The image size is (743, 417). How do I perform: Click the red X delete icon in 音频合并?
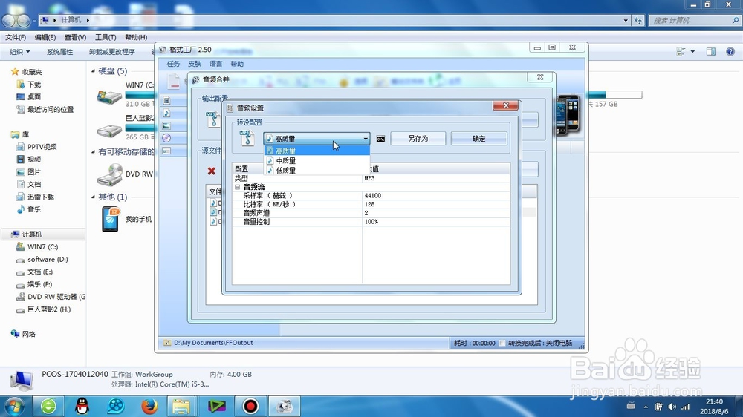[211, 171]
